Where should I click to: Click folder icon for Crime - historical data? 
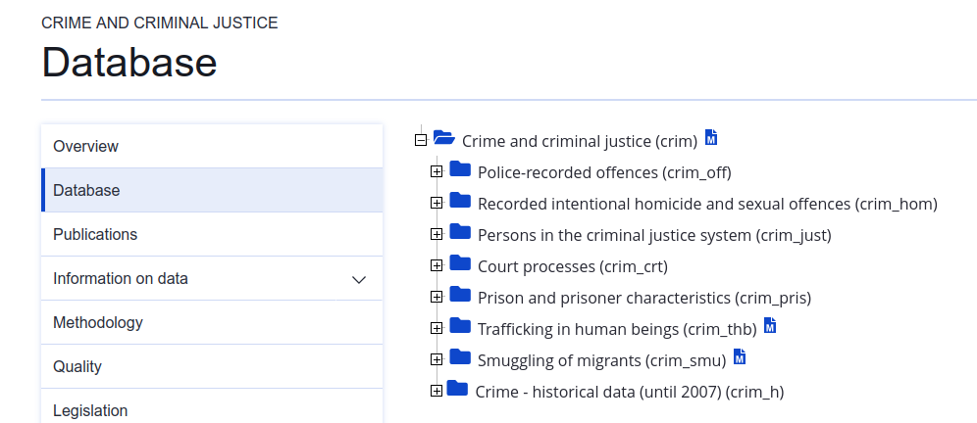pyautogui.click(x=457, y=388)
